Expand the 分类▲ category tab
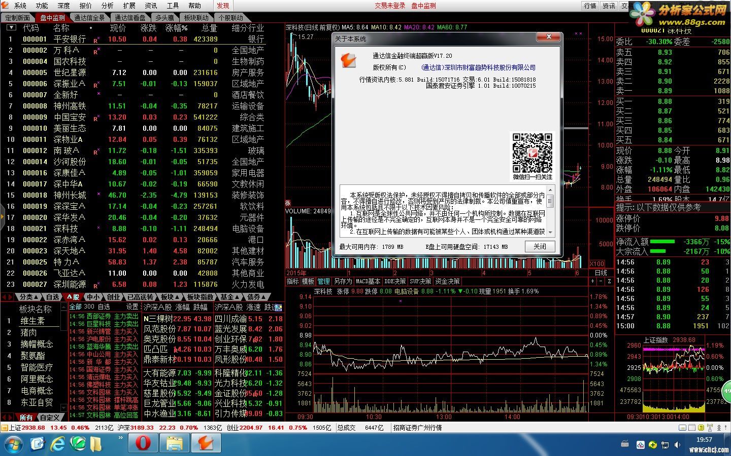731x456 pixels. click(29, 297)
